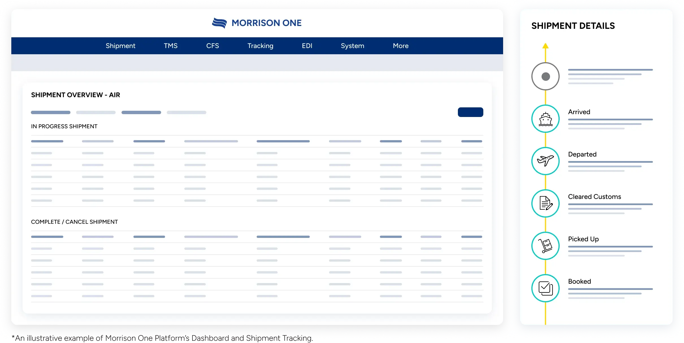The width and height of the screenshot is (684, 343).
Task: Toggle visibility of shipment overview filters
Action: click(x=470, y=112)
